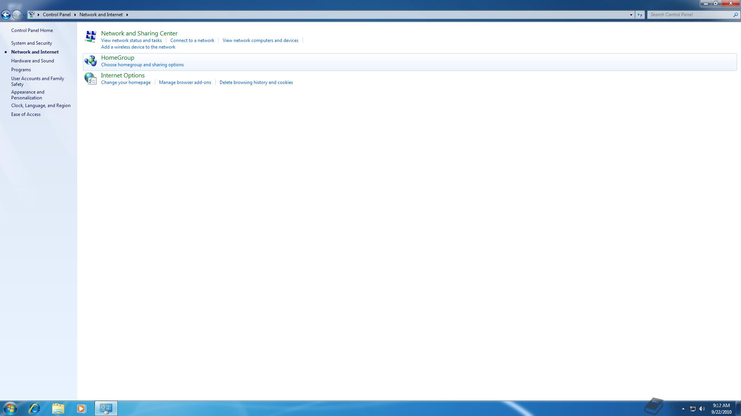This screenshot has height=416, width=741.
Task: Open the recent pages dropdown arrow
Action: click(24, 15)
